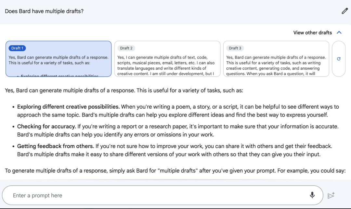351x209 pixels.
Task: Click the bold "Exploring different creative possibilities" heading
Action: pyautogui.click(x=68, y=107)
